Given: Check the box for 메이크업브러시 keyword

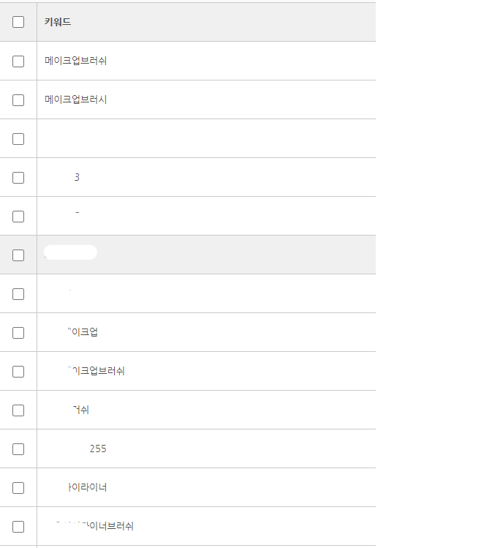Looking at the screenshot, I should [18, 100].
